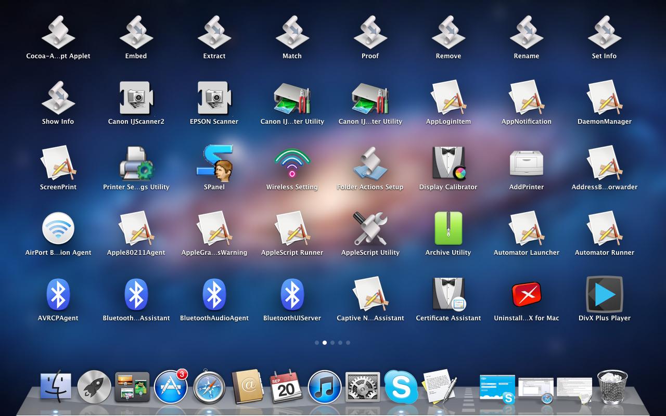
Task: Launch Display Calibrator
Action: click(449, 163)
